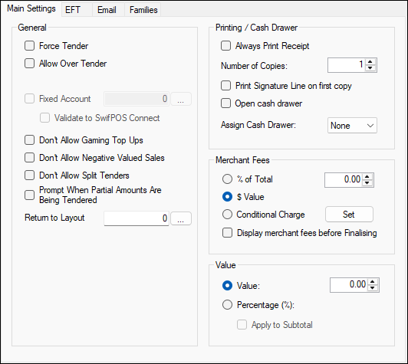Increase Merchant Fees amount with up arrow
The image size is (408, 364).
367,176
